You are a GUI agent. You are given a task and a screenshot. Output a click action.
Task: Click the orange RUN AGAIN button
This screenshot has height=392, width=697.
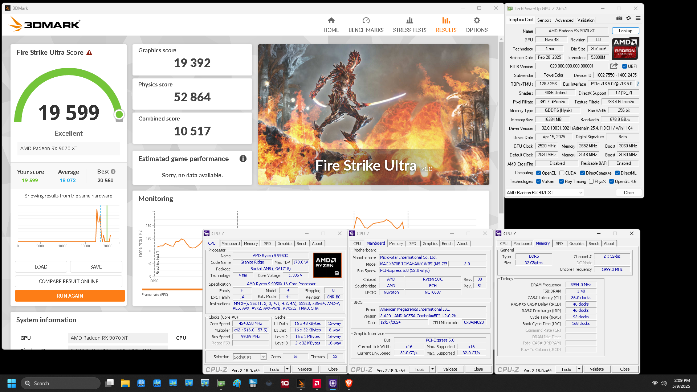[x=70, y=296]
